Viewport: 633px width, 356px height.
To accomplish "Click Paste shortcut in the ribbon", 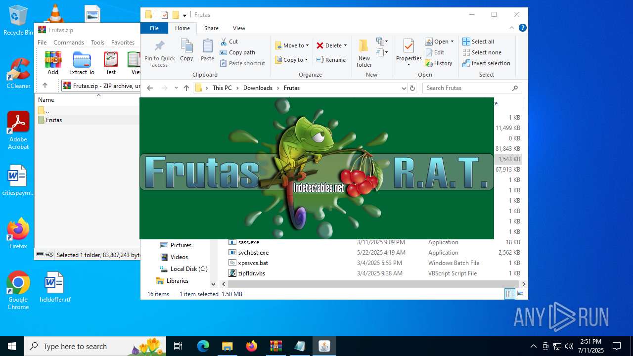I will pos(242,63).
